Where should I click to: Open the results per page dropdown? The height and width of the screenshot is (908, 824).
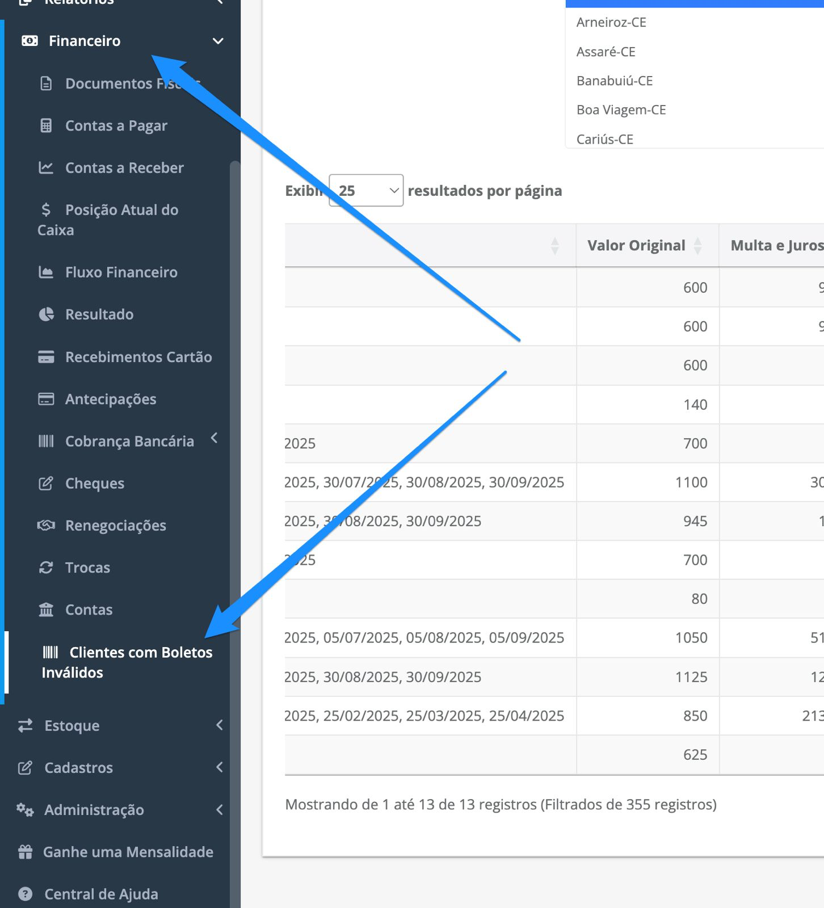(x=366, y=191)
